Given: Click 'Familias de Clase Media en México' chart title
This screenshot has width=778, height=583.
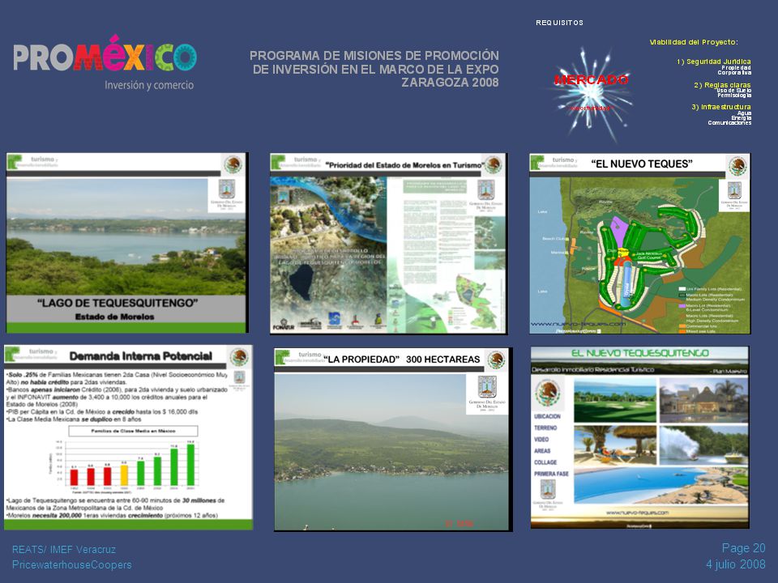Looking at the screenshot, I should [x=133, y=431].
